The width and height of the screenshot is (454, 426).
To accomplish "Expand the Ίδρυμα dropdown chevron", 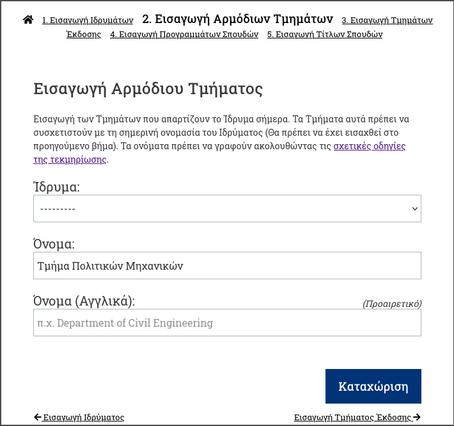I will click(414, 208).
